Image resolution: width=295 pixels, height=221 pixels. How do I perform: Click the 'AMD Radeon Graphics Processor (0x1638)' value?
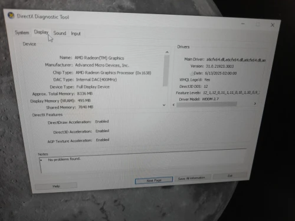point(113,72)
